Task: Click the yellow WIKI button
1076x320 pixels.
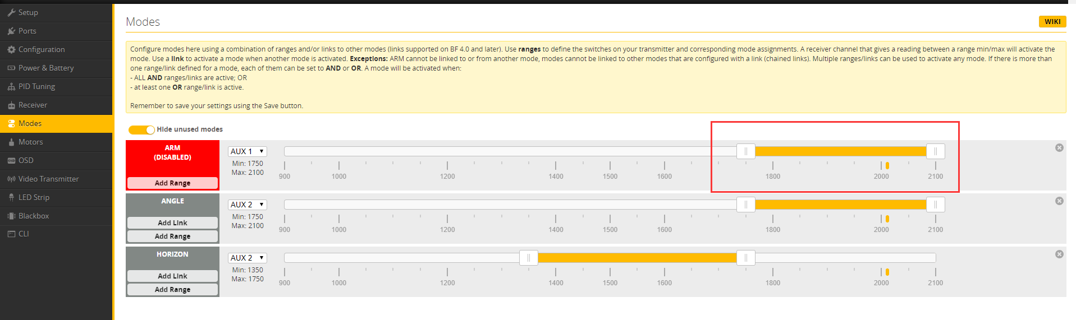Action: coord(1052,21)
